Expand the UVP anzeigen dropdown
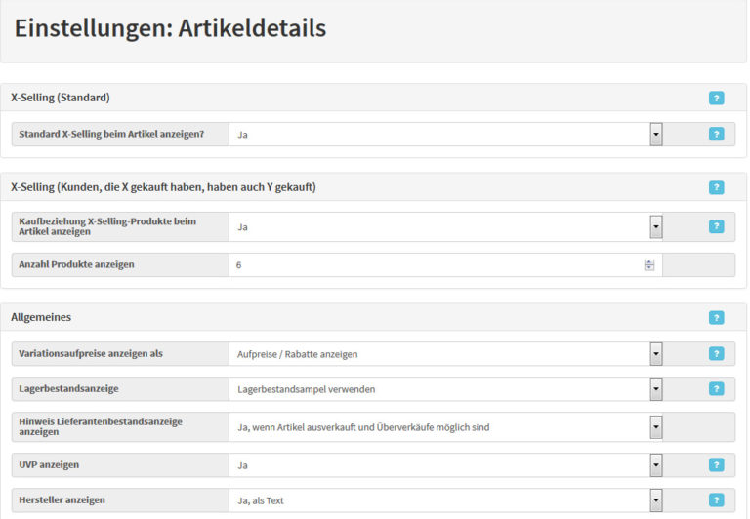This screenshot has height=519, width=750. click(655, 465)
